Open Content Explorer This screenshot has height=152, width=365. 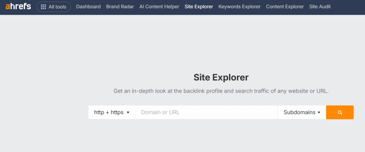pos(285,7)
